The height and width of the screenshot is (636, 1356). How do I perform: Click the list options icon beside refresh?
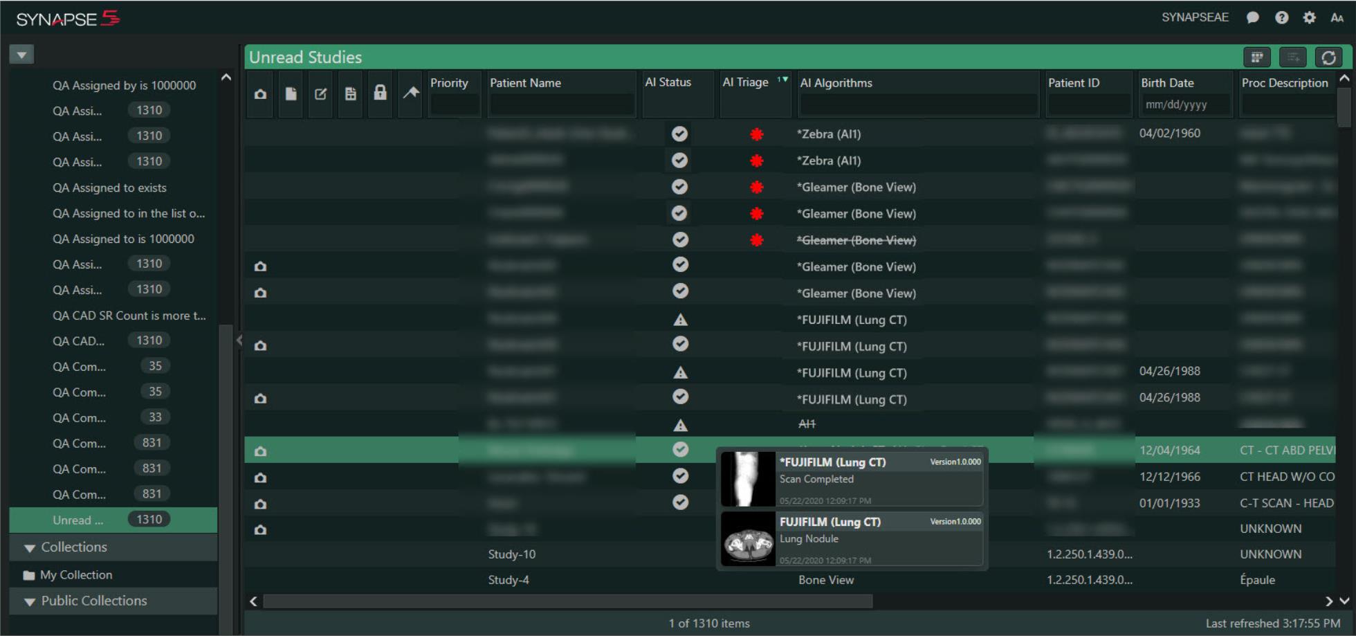[1292, 57]
